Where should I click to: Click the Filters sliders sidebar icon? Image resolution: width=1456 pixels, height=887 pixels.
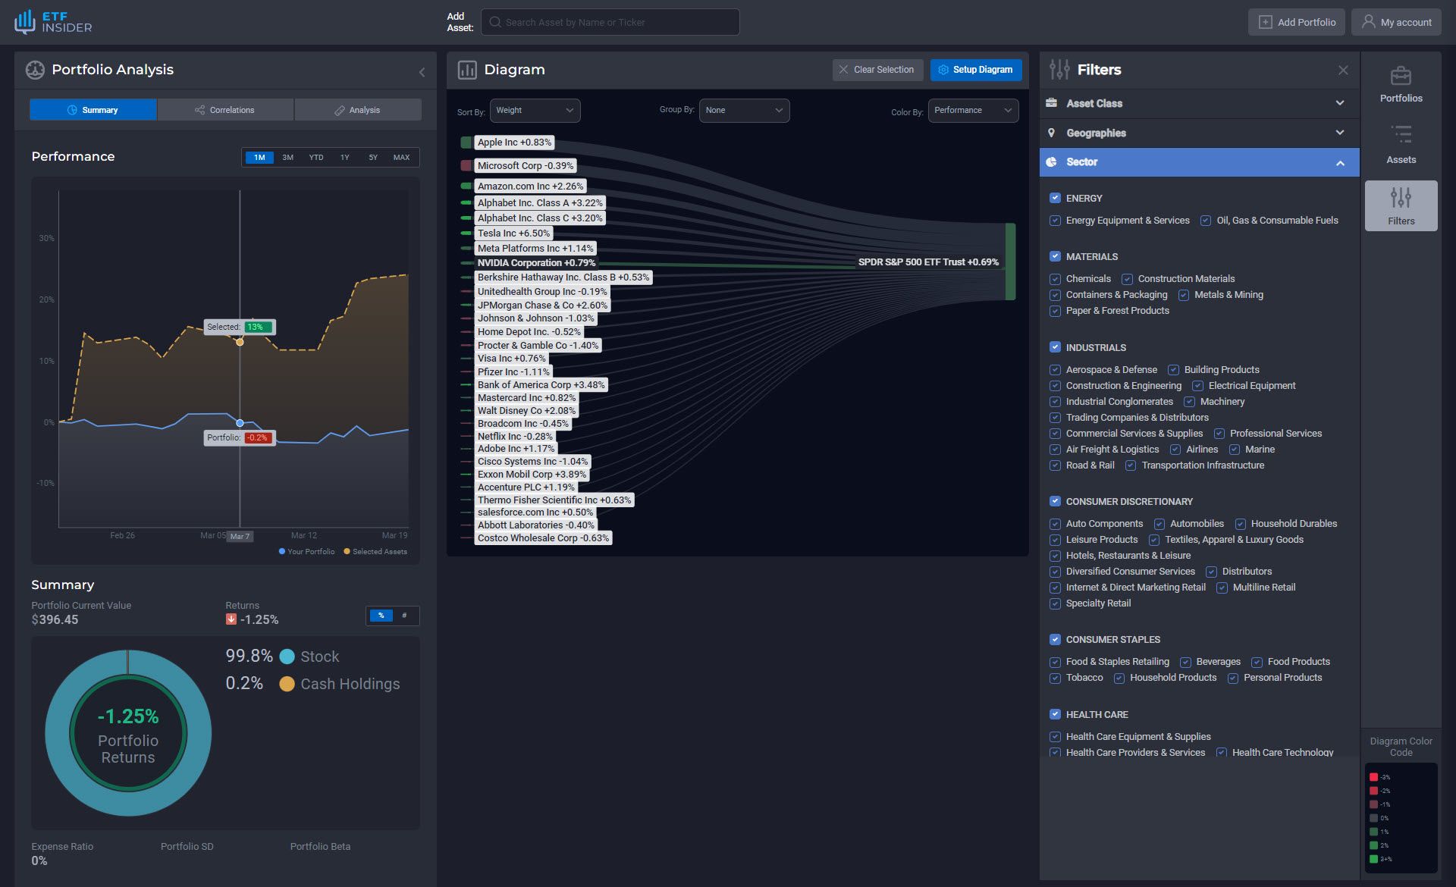click(x=1400, y=199)
